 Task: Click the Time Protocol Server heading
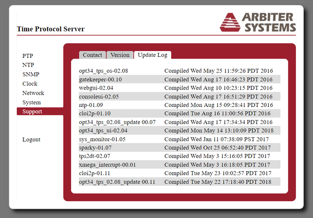[51, 29]
